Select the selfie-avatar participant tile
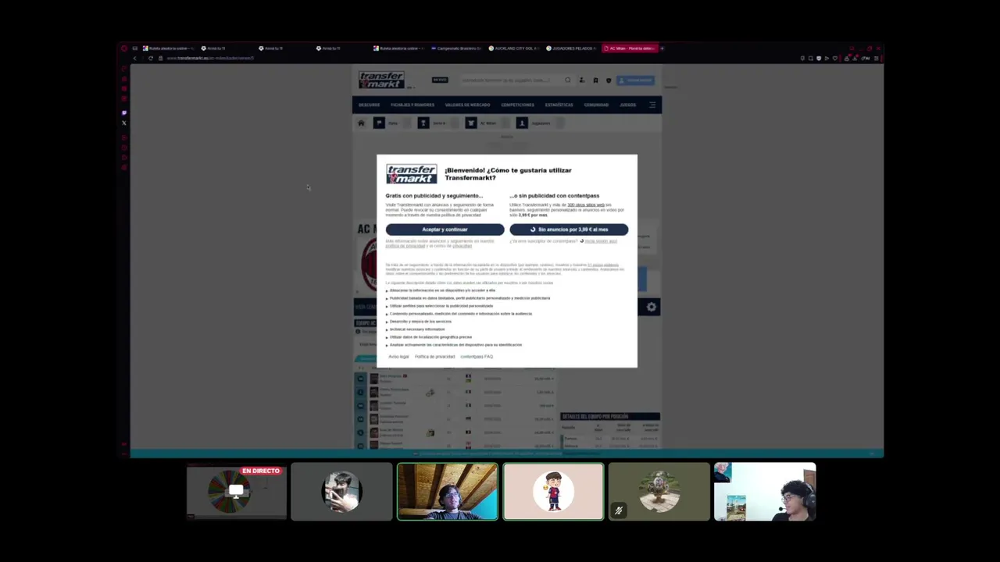 341,492
